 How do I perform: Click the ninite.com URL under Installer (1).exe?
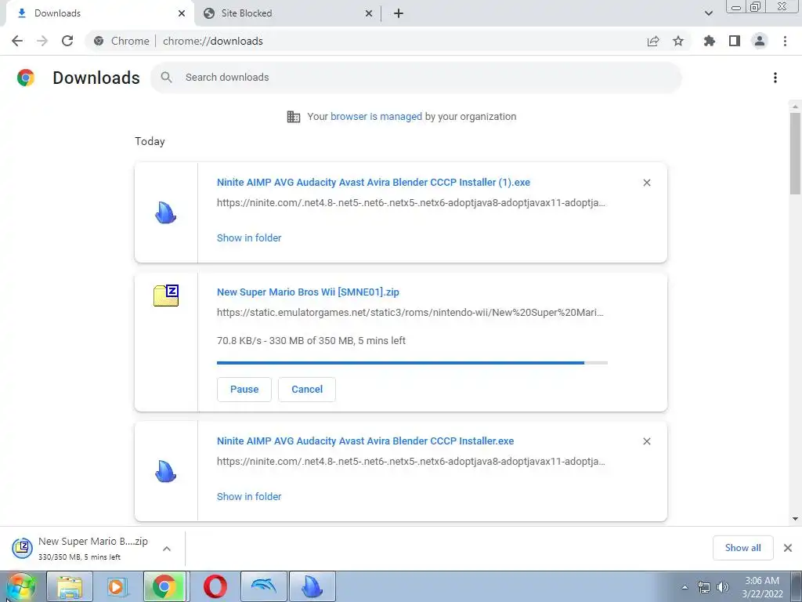coord(411,203)
